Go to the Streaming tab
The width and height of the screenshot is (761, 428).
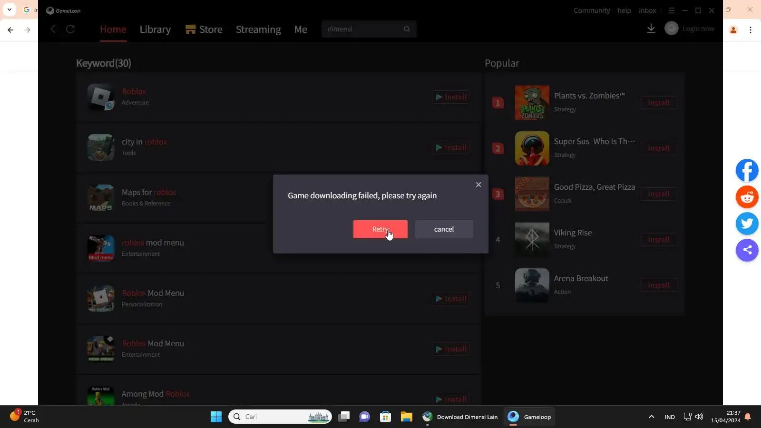click(x=258, y=29)
